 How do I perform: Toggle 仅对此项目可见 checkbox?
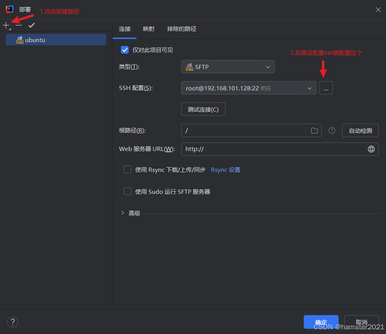(x=125, y=50)
